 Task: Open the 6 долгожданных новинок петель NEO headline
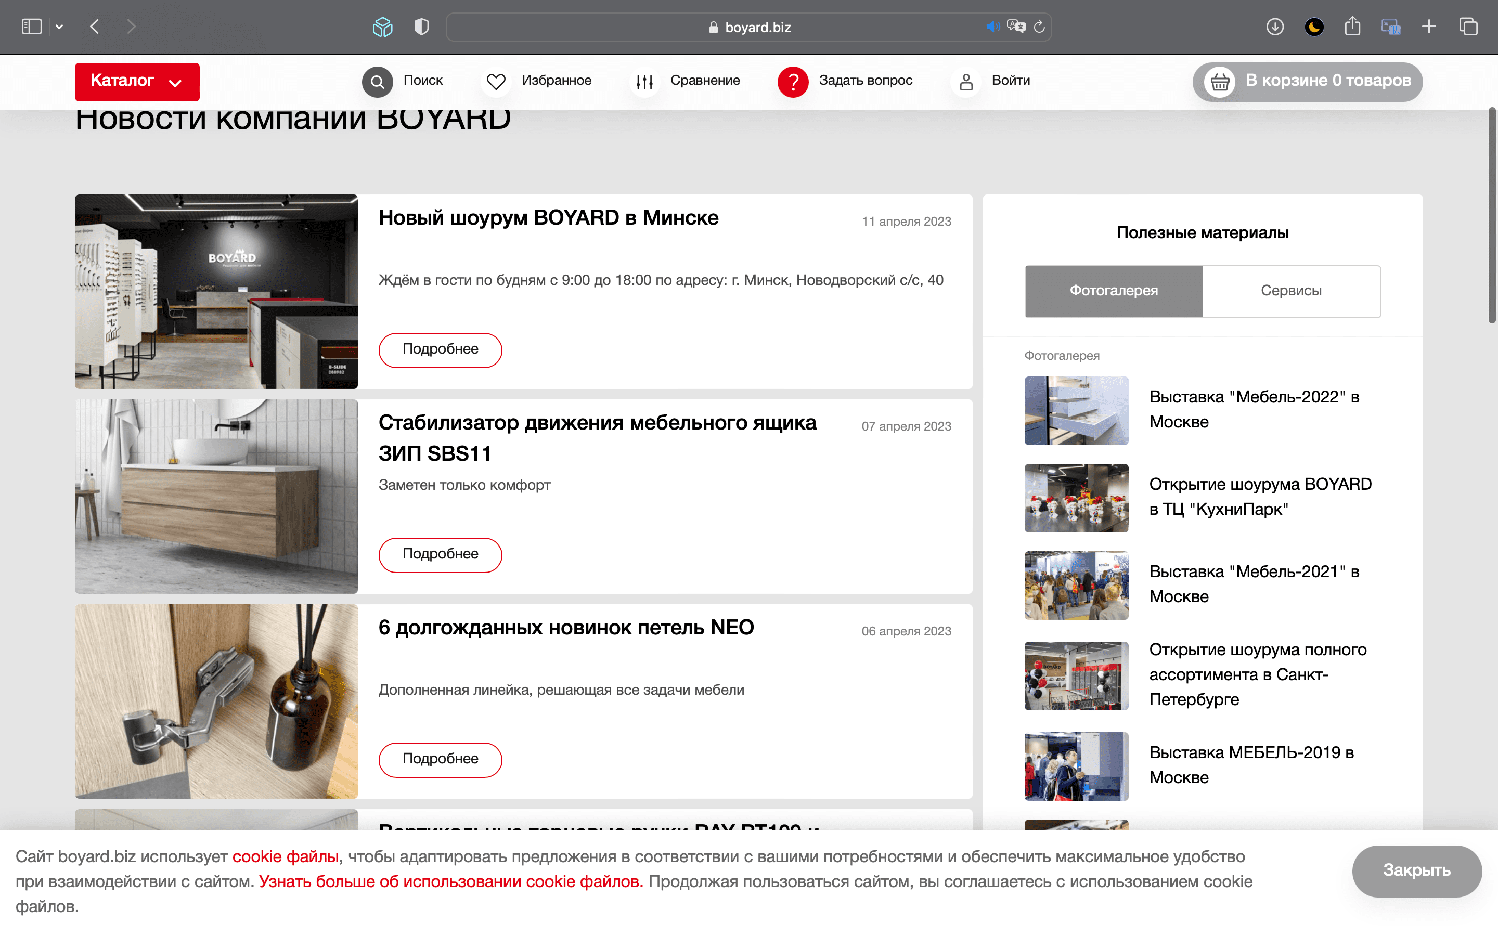[x=566, y=628]
